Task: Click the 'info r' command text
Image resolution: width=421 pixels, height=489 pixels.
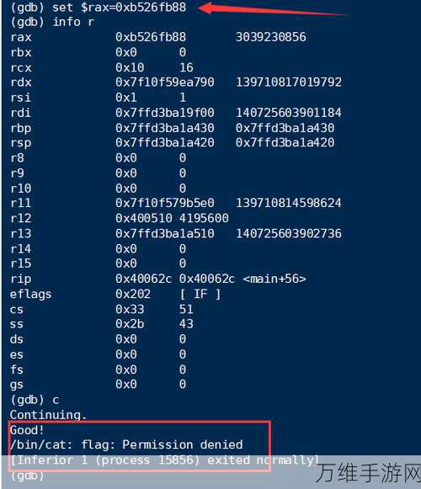Action: [73, 22]
